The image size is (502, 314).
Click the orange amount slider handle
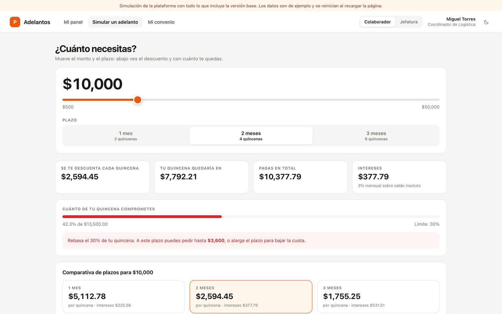click(137, 100)
